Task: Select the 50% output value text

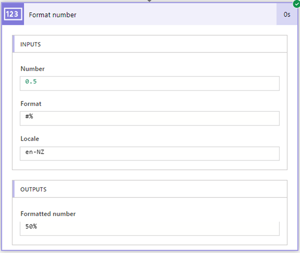Action: coord(31,226)
